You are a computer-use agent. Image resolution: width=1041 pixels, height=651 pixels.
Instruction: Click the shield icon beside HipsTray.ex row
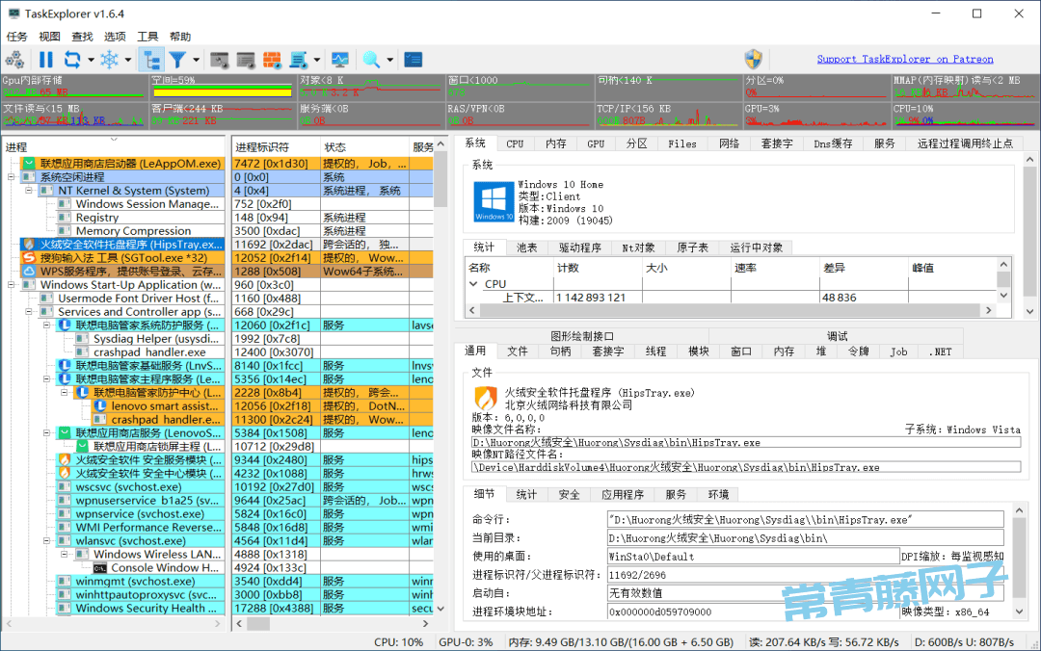click(29, 245)
